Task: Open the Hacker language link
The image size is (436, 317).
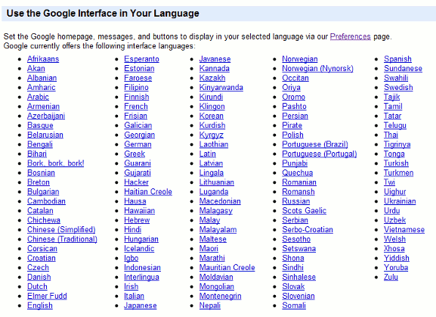Action: coord(136,182)
